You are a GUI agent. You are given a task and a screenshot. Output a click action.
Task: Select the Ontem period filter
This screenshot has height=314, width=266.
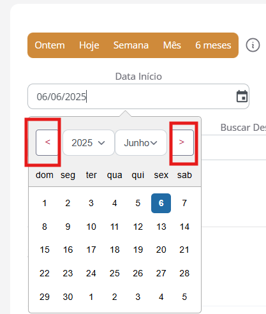point(50,45)
